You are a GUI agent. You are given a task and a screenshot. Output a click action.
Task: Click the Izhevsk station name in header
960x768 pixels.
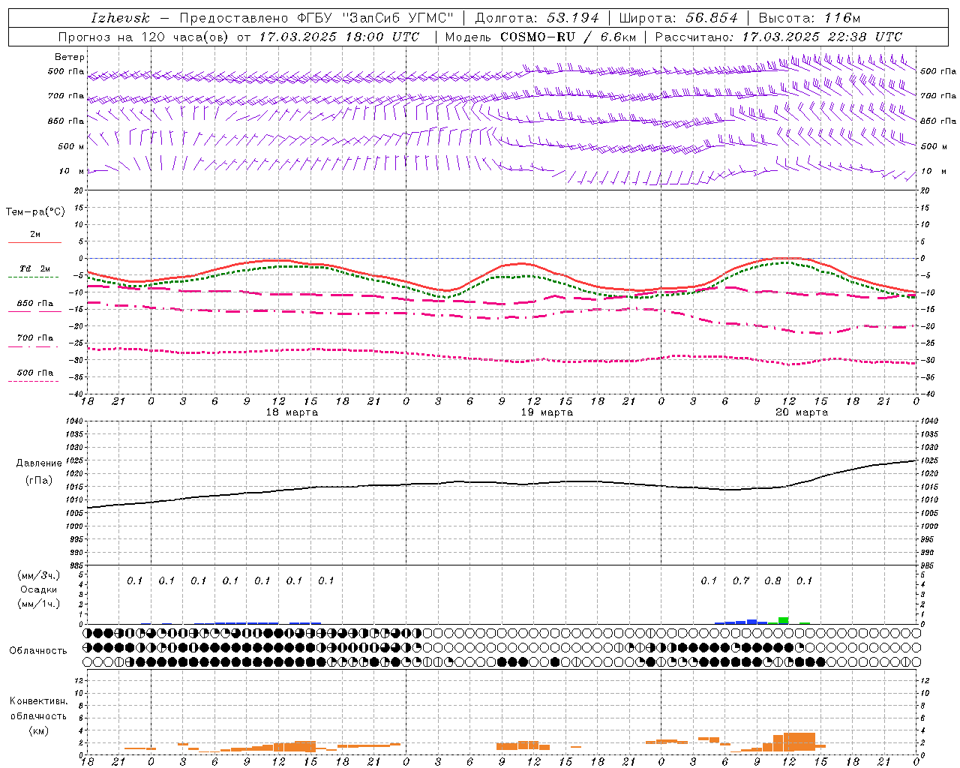[120, 18]
